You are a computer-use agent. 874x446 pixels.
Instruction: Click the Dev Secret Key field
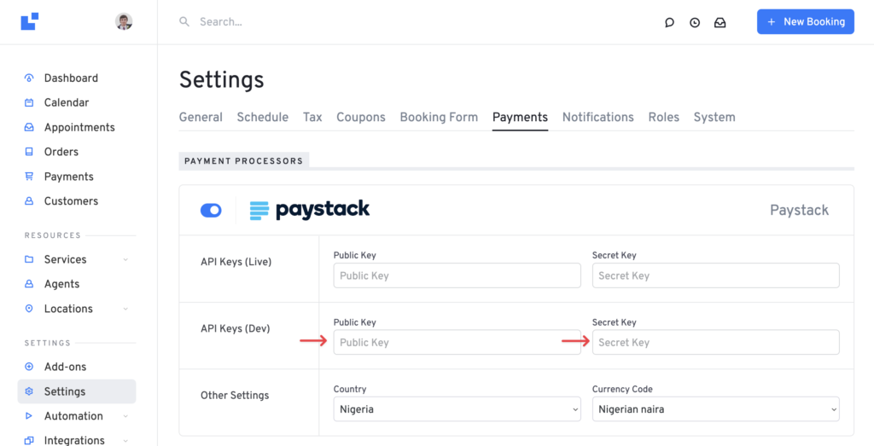coord(716,343)
